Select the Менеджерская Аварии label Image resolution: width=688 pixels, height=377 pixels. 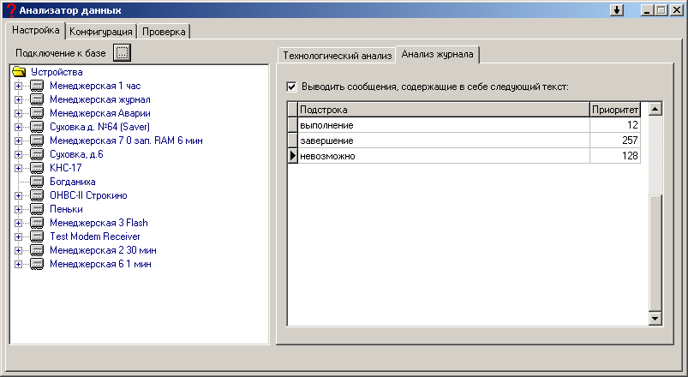point(100,113)
